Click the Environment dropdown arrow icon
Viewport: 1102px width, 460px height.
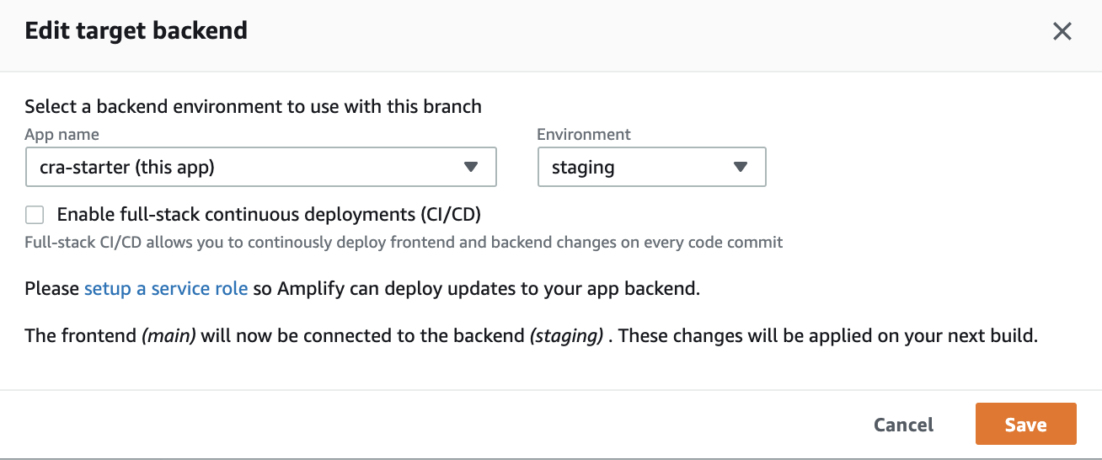[741, 167]
